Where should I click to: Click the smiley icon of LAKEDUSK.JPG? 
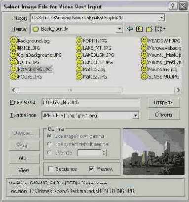(79, 55)
